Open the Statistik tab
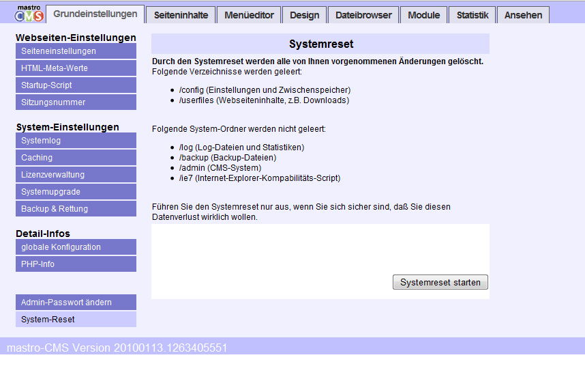The image size is (585, 379). point(472,15)
